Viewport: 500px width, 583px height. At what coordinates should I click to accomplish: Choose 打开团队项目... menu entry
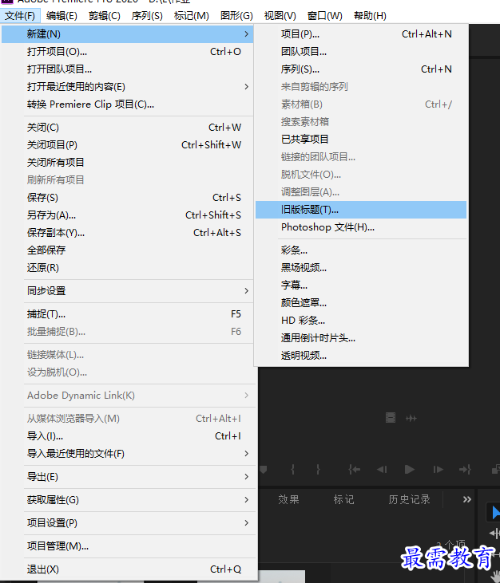coord(127,69)
